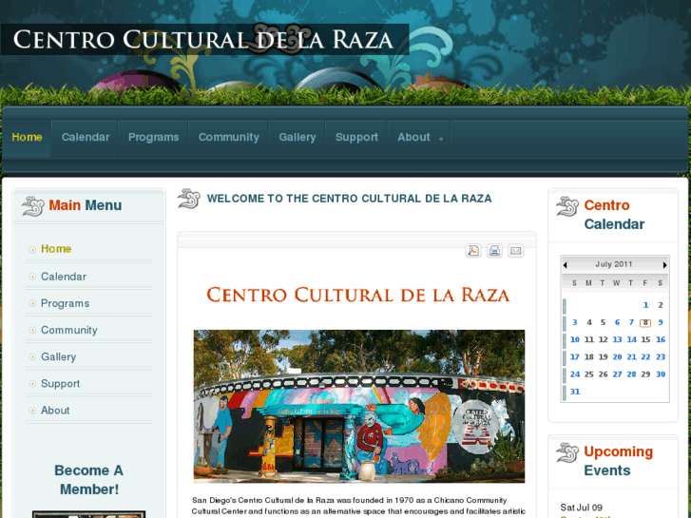Select About in the Main Menu sidebar
Screen dimensions: 691x518
[x=55, y=411]
